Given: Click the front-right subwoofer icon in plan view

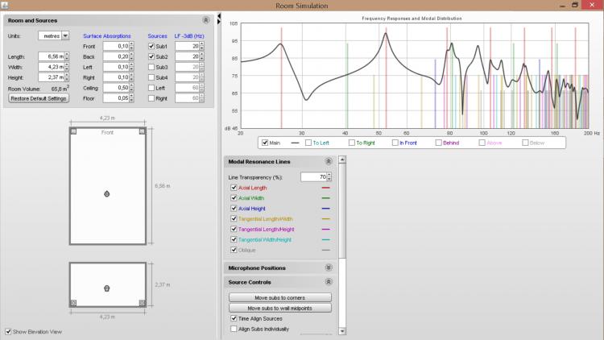Looking at the screenshot, I should (x=142, y=131).
